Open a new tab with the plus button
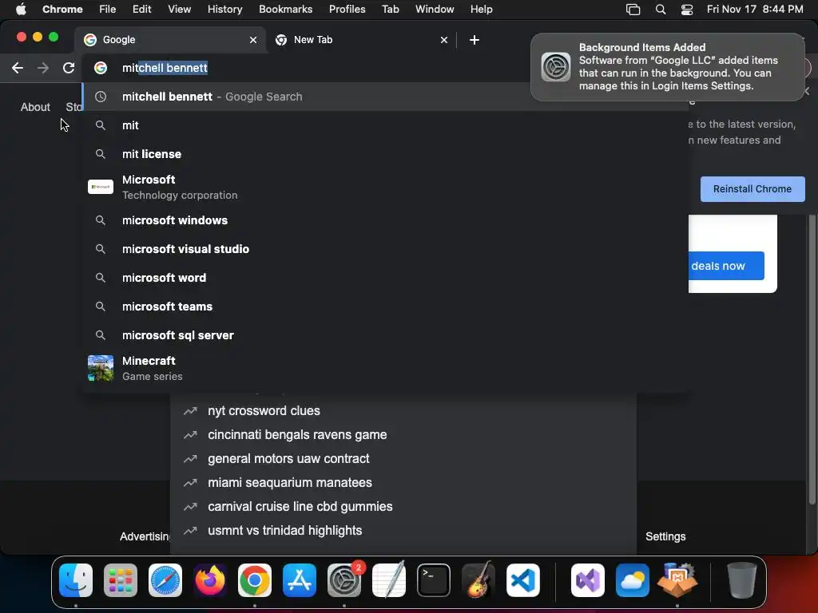 pos(475,40)
